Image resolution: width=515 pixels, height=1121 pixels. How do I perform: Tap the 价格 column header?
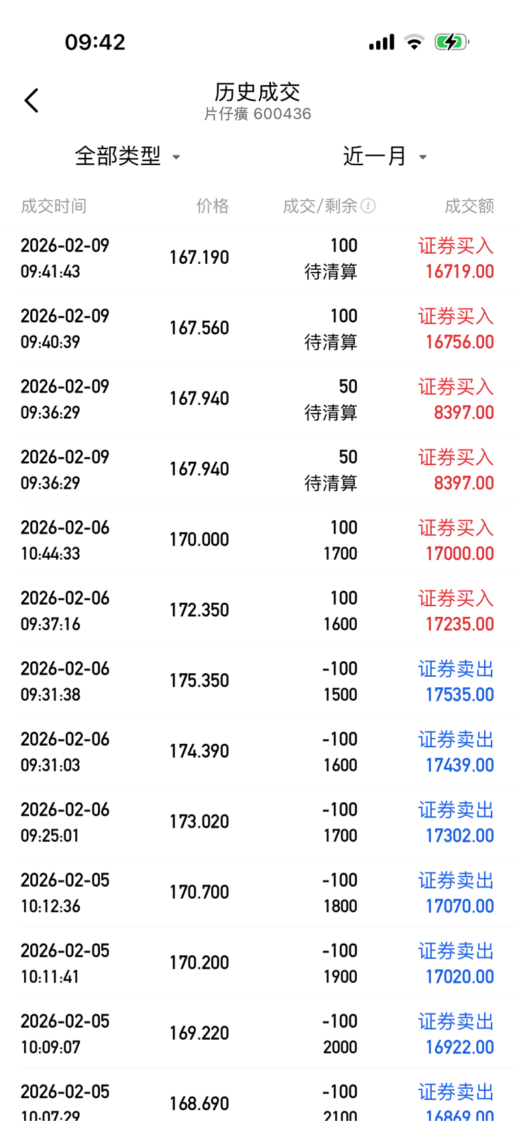213,205
